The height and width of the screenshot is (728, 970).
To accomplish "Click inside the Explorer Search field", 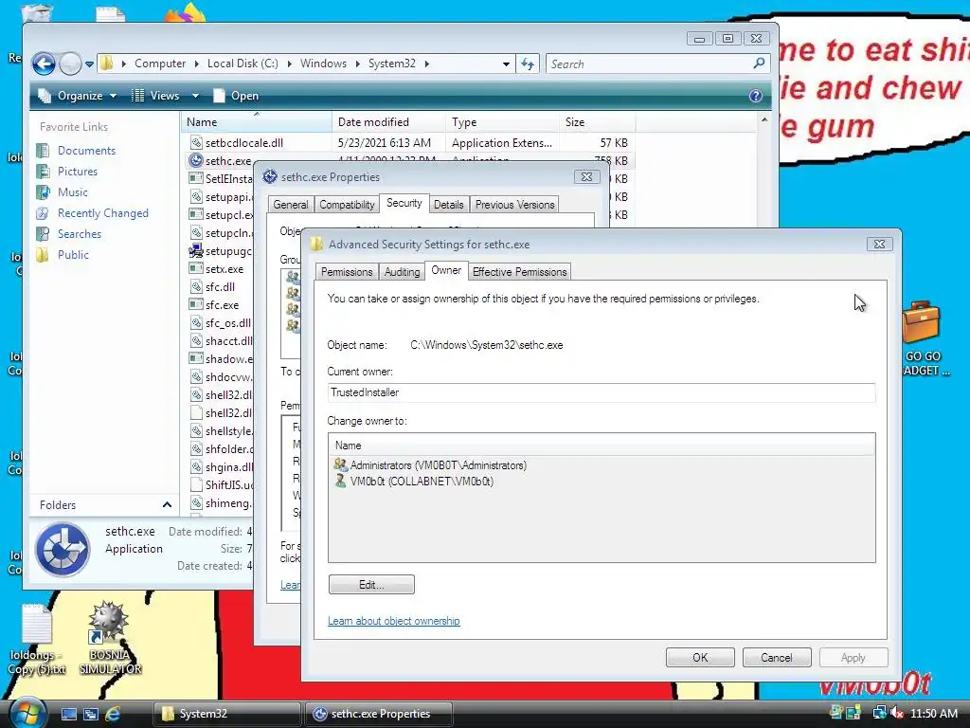I will pyautogui.click(x=650, y=64).
